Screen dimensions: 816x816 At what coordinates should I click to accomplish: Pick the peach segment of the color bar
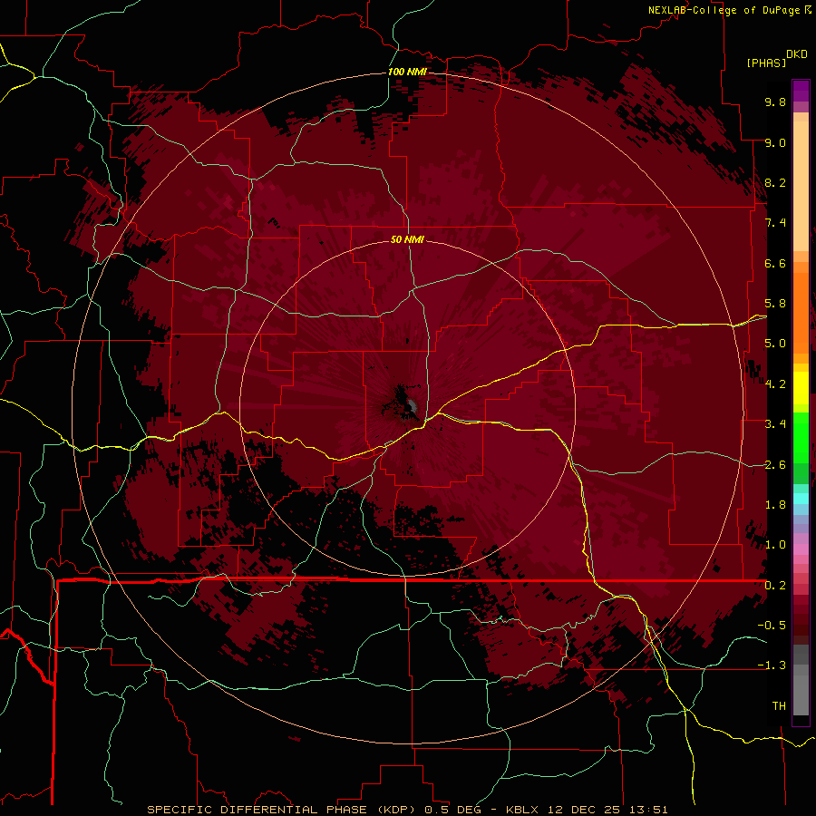801,186
